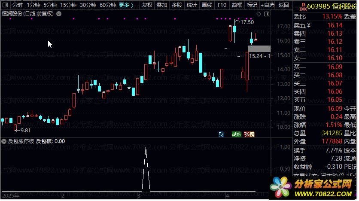Viewport: 359px width, 201px height.
Task: Open the 画线 drawing tools
Action: click(x=207, y=5)
